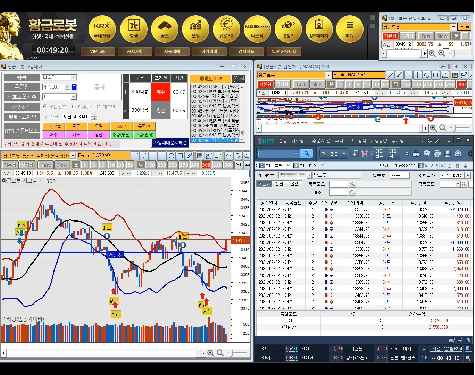Select rectangle drawing tool in main signal chart
475x375 pixels.
tap(181, 156)
